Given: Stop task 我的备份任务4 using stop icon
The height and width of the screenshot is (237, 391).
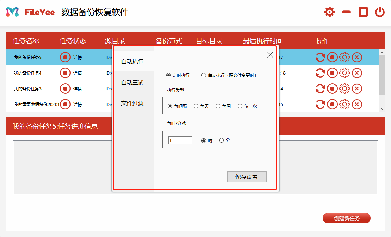Looking at the screenshot, I should pos(332,73).
